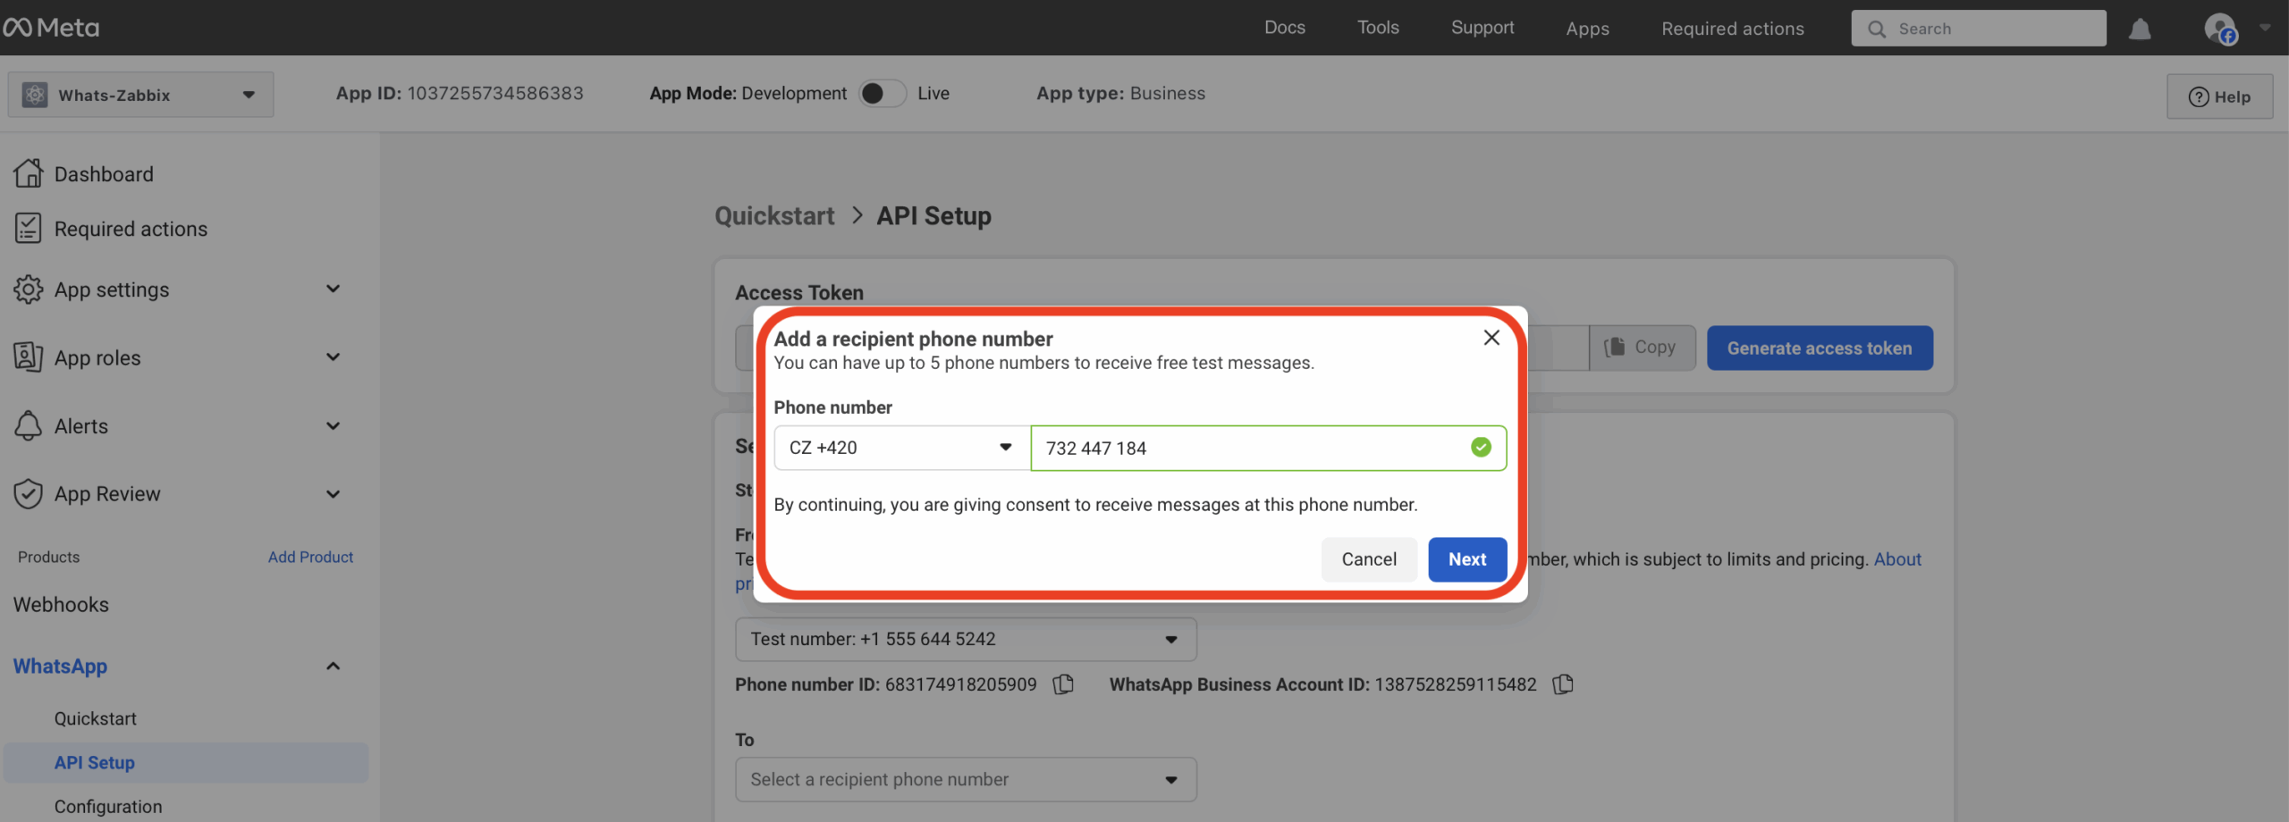Open the Select a recipient phone number dropdown
Viewport: 2289px width, 822px height.
point(966,779)
